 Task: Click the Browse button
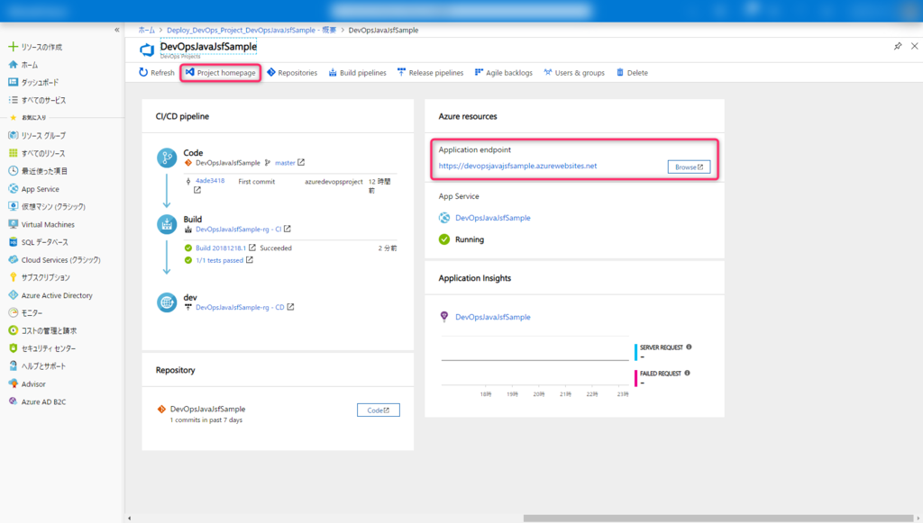(x=689, y=167)
